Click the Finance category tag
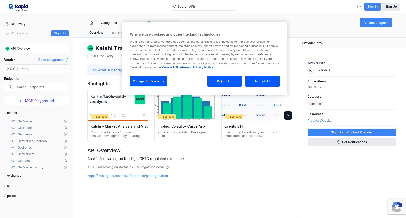The height and width of the screenshot is (218, 406). tap(315, 104)
